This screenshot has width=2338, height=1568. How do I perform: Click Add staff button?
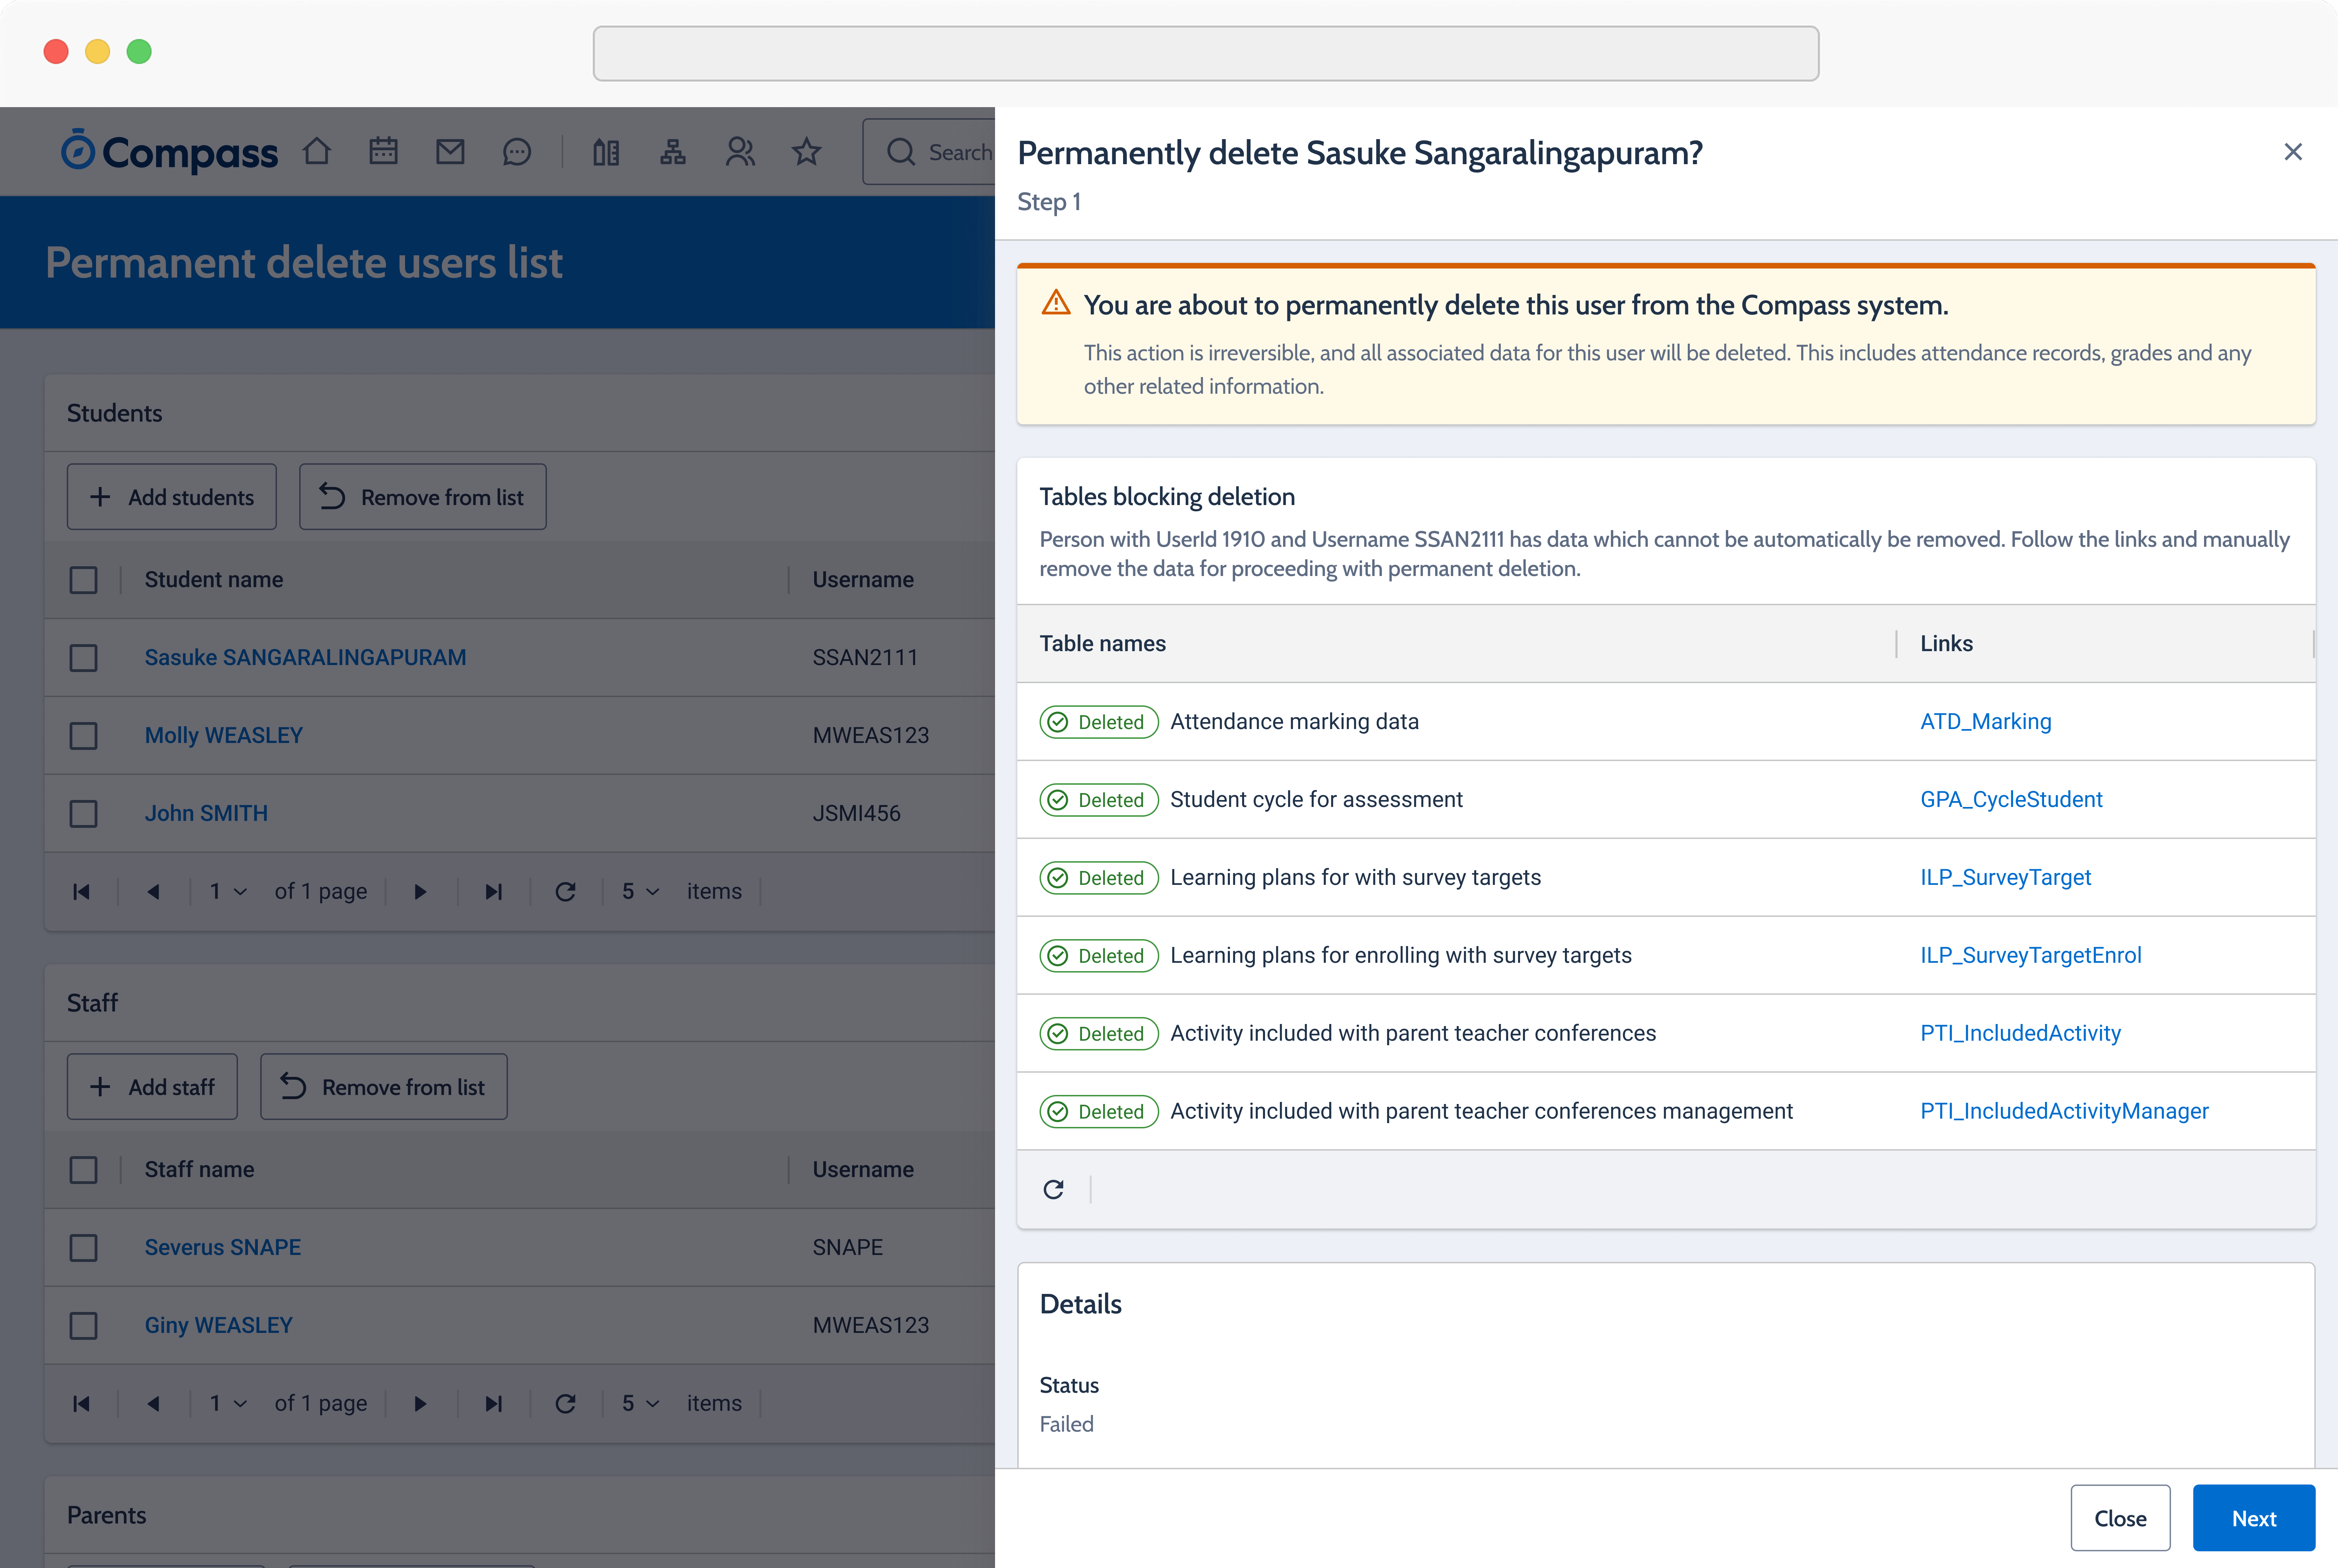(152, 1087)
